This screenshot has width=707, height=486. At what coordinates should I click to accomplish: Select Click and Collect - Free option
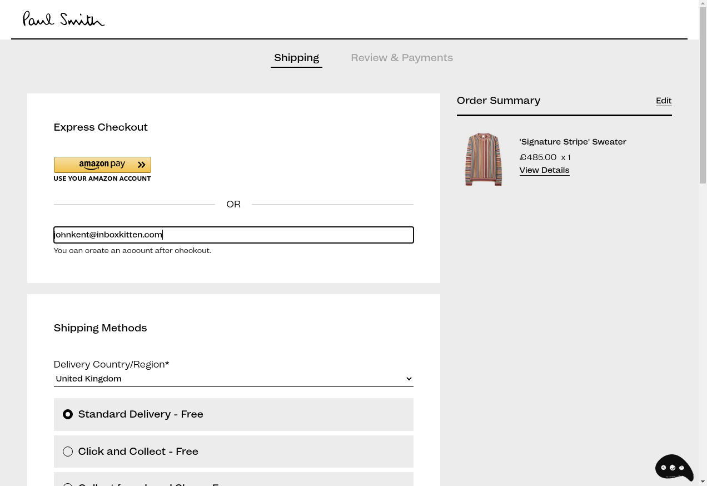(233, 452)
